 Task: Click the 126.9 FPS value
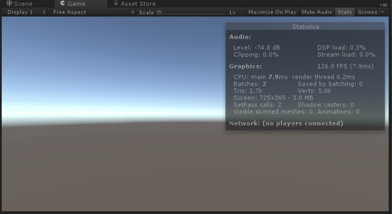point(345,66)
